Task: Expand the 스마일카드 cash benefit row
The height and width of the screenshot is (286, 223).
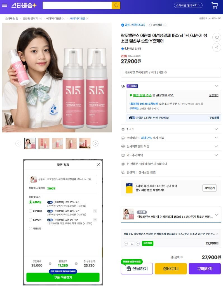Action: (x=171, y=138)
